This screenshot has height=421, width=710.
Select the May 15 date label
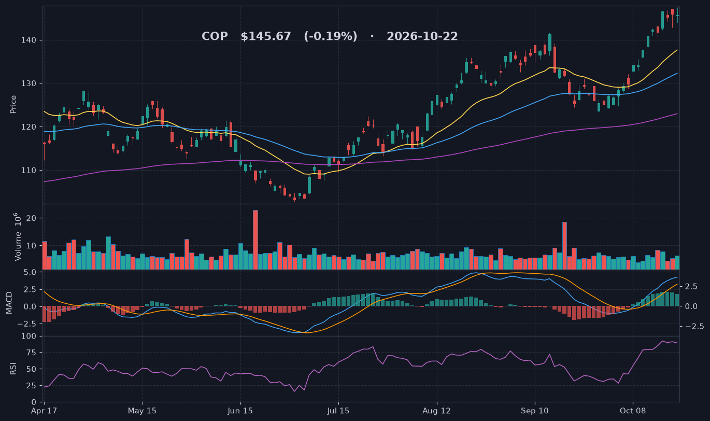point(143,411)
